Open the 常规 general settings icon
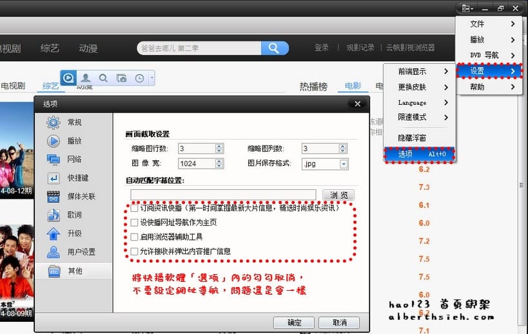Image resolution: width=528 pixels, height=334 pixels. coord(54,123)
